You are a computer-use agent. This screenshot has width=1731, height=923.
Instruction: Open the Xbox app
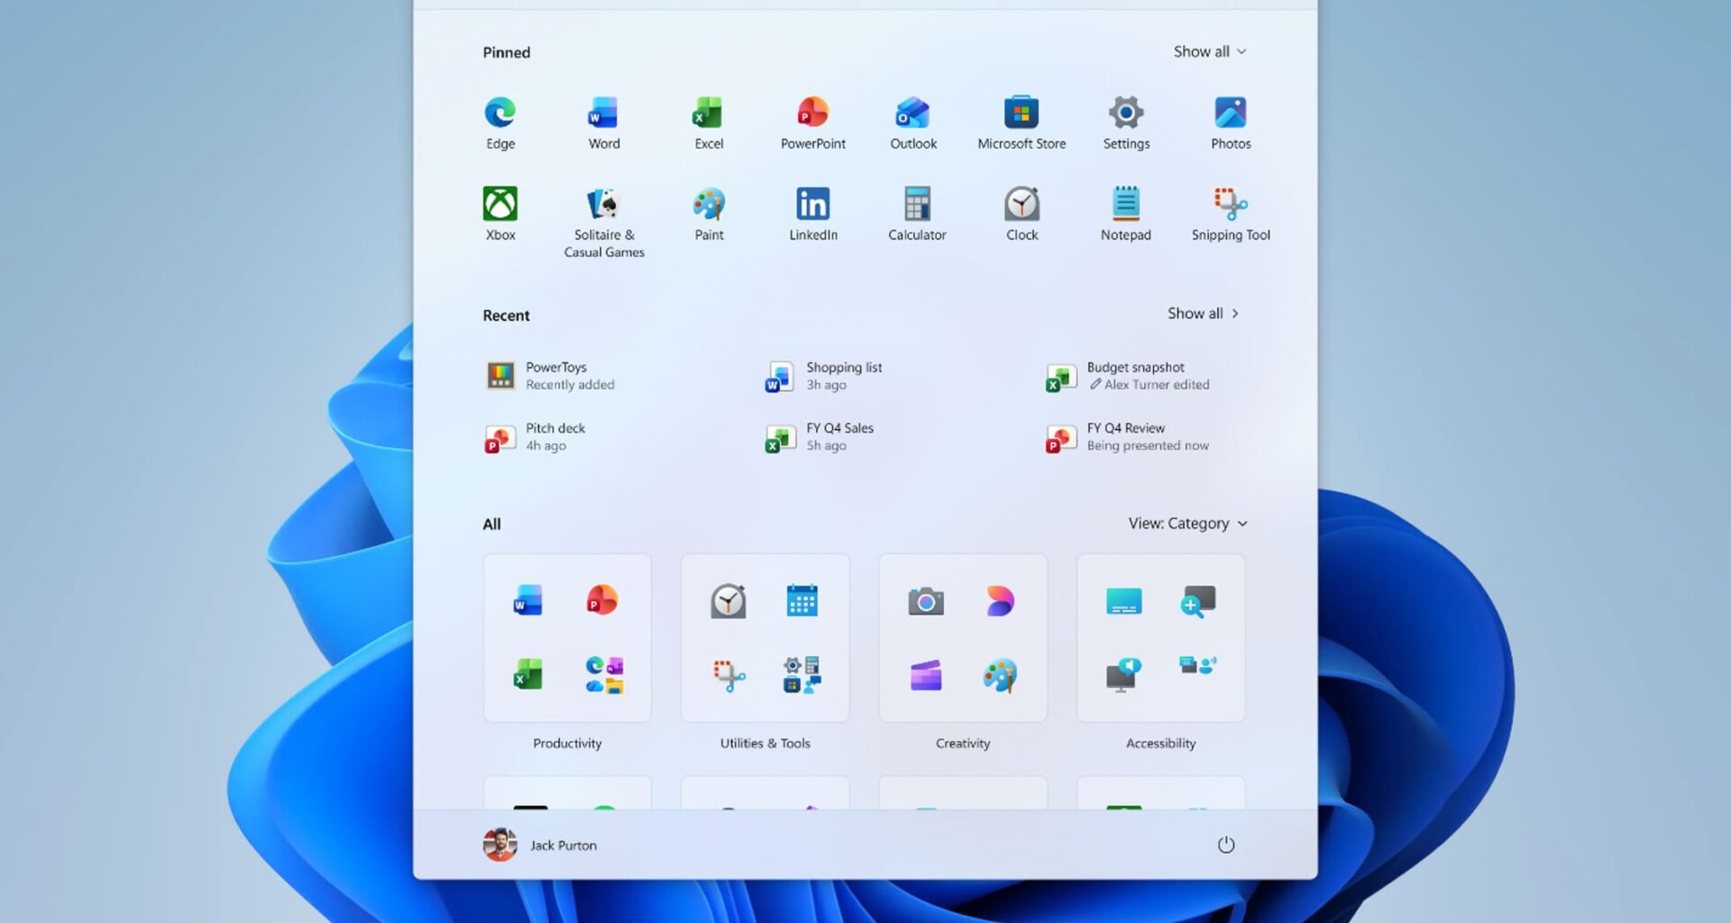(x=500, y=214)
